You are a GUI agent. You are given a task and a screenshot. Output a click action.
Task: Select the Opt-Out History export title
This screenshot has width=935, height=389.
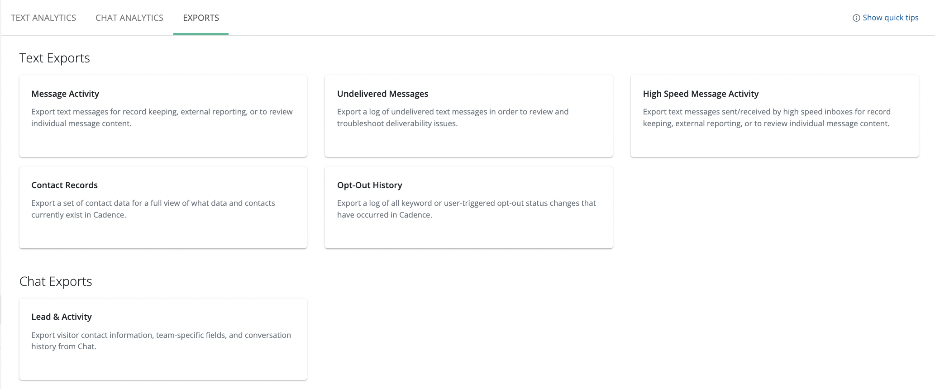[x=369, y=185]
